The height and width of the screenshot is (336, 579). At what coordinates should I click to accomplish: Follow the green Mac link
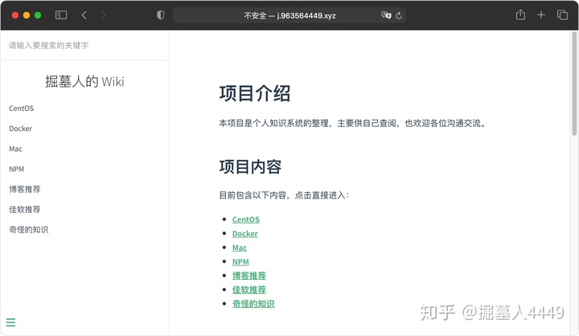[x=240, y=248]
